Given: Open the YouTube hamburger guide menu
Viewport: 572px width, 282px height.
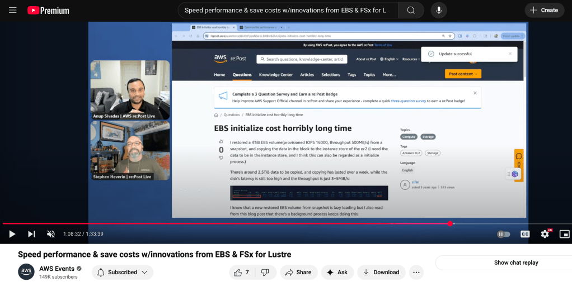Looking at the screenshot, I should coord(13,10).
